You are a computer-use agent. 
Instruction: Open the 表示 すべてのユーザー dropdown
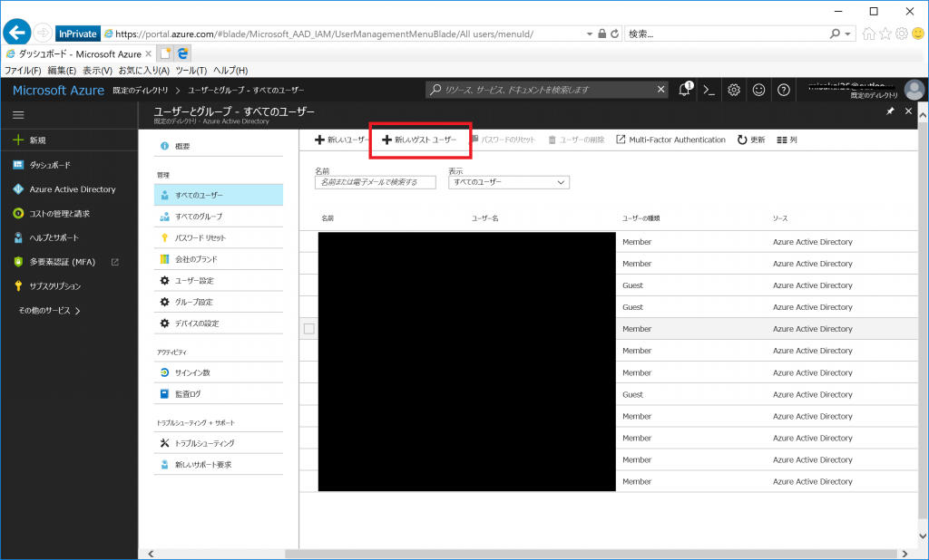pos(509,182)
